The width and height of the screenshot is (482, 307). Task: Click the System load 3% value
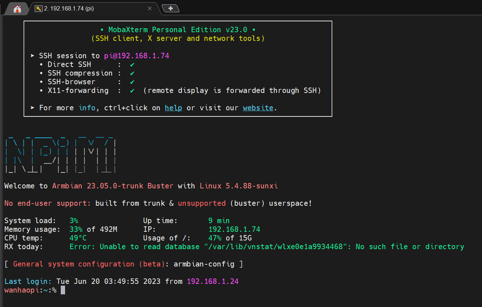point(74,221)
